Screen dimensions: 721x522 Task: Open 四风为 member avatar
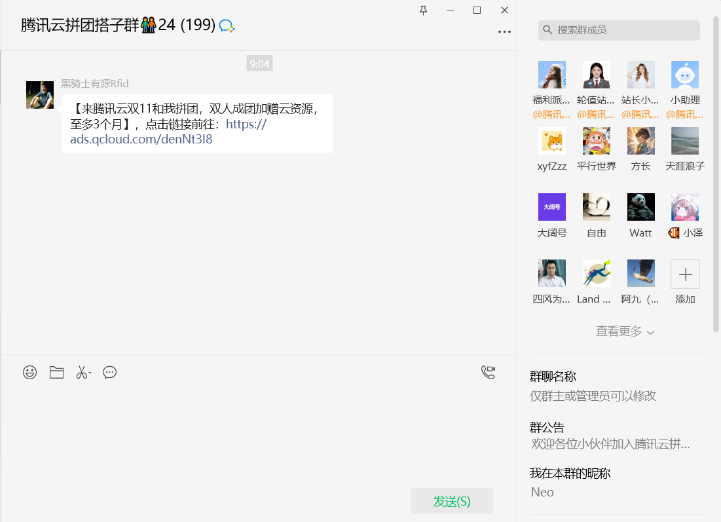552,273
